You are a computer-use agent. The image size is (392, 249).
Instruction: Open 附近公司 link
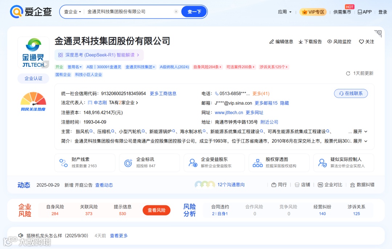(x=269, y=122)
